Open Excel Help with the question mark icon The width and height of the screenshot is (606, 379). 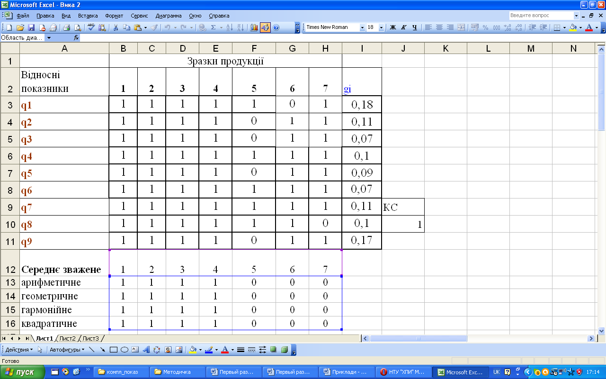click(x=276, y=27)
